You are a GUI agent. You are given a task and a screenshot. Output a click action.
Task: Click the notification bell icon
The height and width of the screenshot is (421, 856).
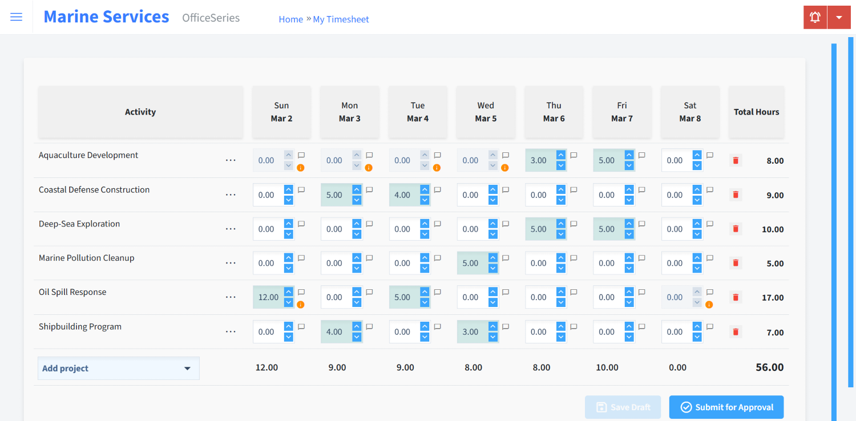click(815, 17)
